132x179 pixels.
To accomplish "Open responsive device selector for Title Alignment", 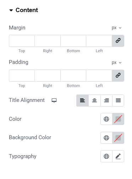I will pos(54,101).
